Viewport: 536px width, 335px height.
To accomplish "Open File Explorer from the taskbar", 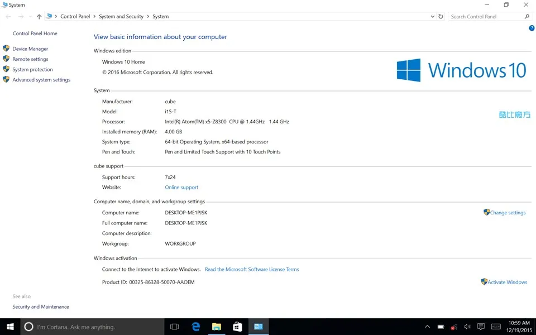I will pos(217,327).
